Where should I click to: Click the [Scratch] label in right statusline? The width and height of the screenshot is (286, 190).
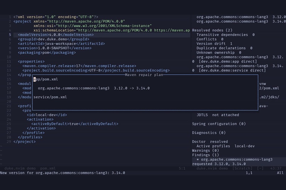(242, 168)
